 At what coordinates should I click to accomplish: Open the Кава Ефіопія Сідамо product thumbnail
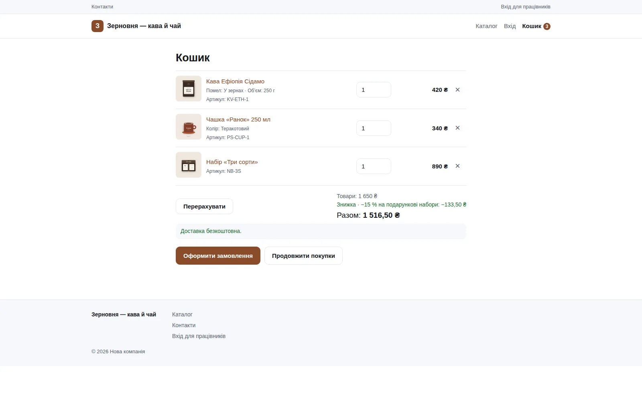[189, 89]
